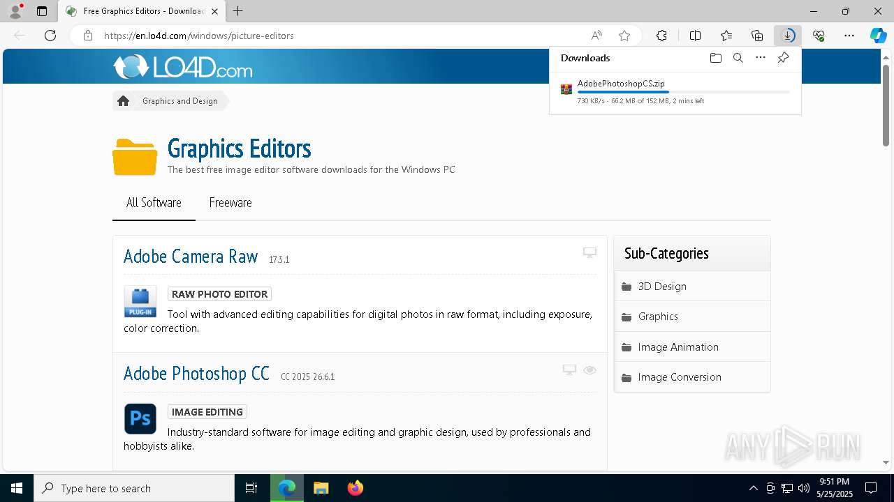Open downloads folder icon in Downloads panel
This screenshot has width=894, height=502.
click(715, 58)
